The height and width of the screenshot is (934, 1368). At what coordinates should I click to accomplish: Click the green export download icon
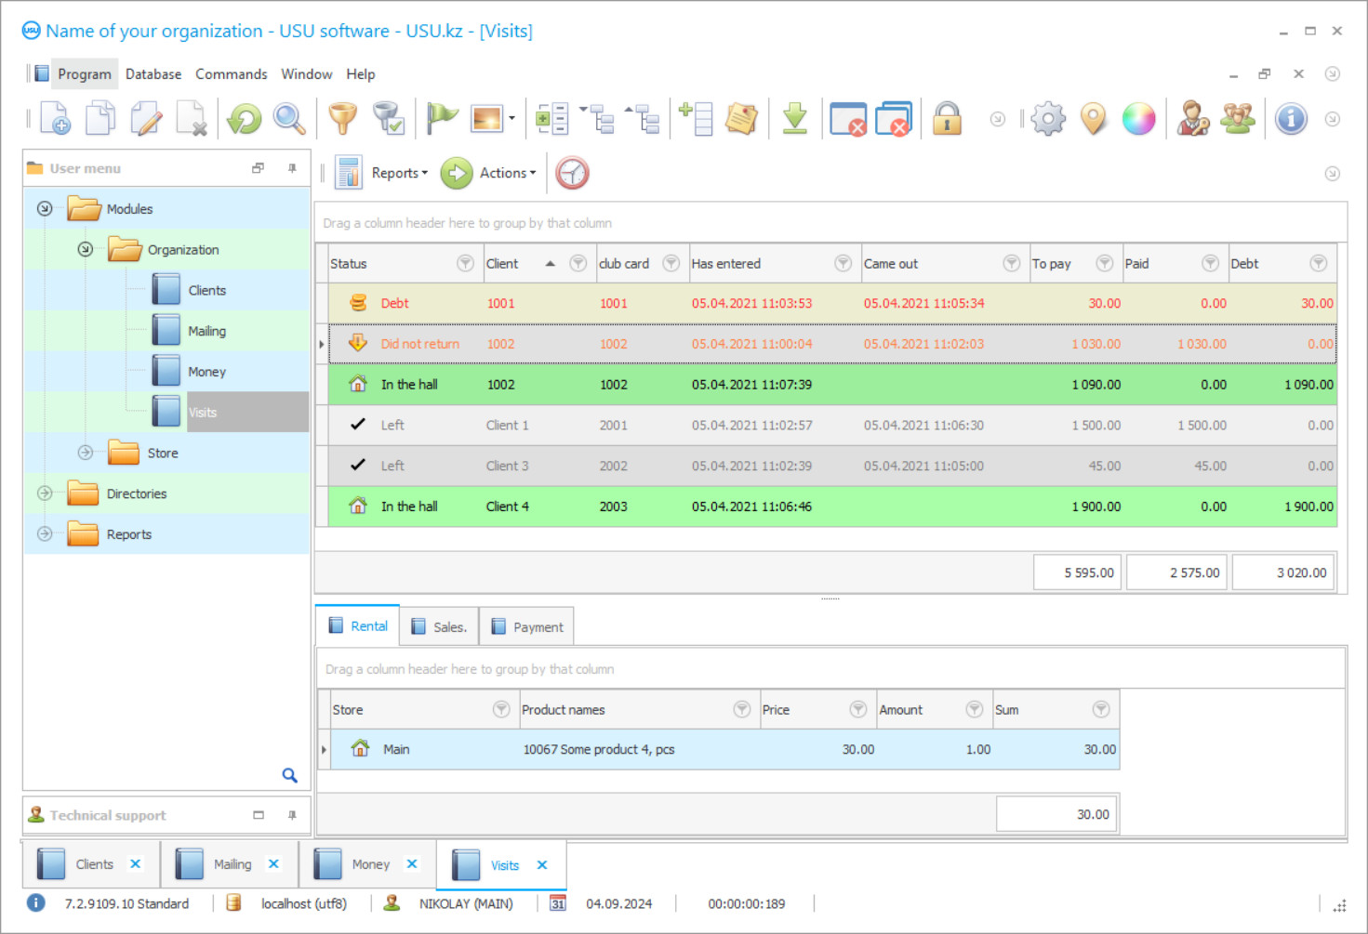pos(795,118)
